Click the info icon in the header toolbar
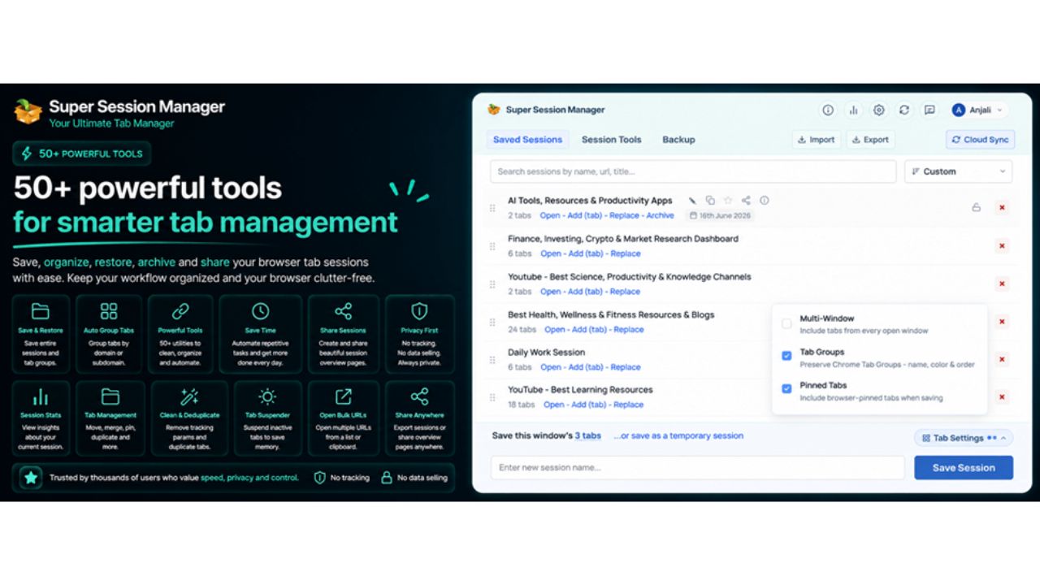The width and height of the screenshot is (1040, 585). point(828,110)
